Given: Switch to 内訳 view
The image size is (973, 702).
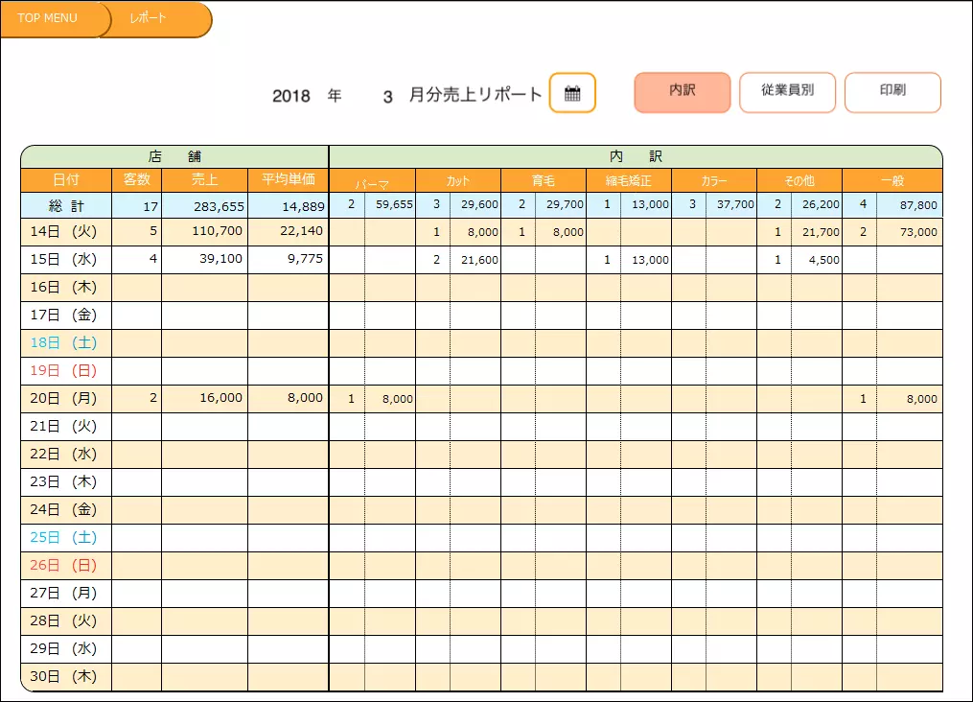Looking at the screenshot, I should pos(682,91).
